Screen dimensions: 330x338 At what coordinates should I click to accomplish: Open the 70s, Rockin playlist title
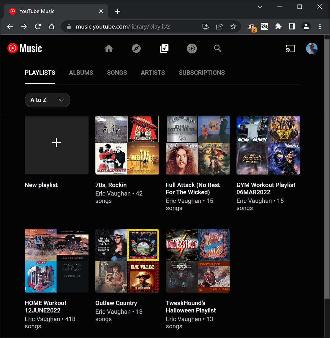click(111, 185)
